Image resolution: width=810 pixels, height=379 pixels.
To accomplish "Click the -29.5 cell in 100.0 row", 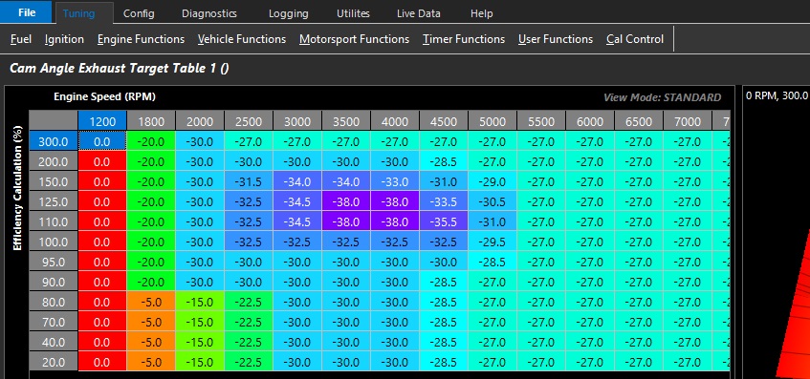I will pos(493,242).
